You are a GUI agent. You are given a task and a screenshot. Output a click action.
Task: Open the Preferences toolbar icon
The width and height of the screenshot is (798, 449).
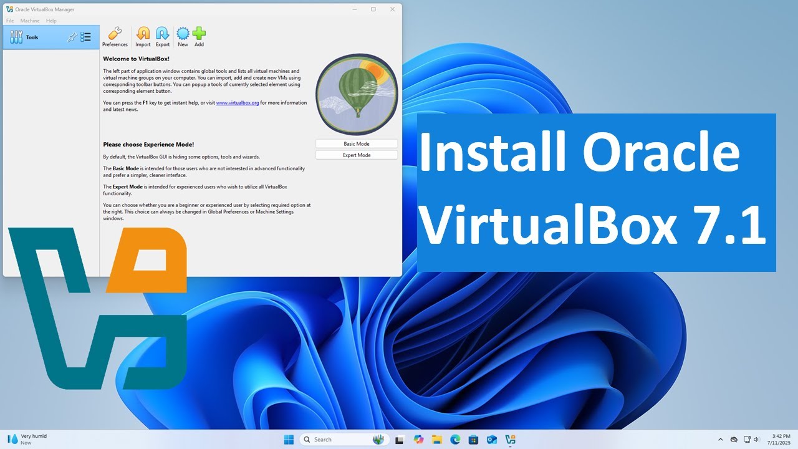click(115, 37)
